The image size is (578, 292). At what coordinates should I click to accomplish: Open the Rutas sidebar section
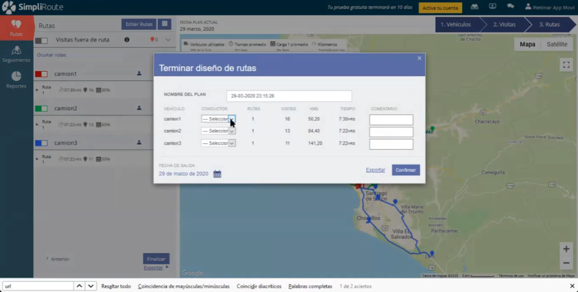tap(16, 28)
